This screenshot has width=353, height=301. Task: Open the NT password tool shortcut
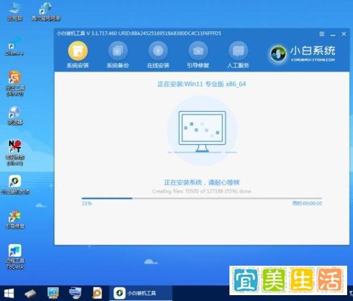[15, 153]
